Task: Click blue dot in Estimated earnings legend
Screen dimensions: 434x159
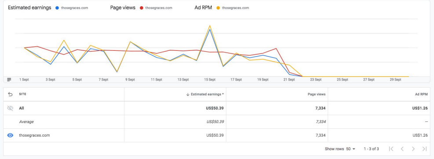Action: [x=57, y=8]
